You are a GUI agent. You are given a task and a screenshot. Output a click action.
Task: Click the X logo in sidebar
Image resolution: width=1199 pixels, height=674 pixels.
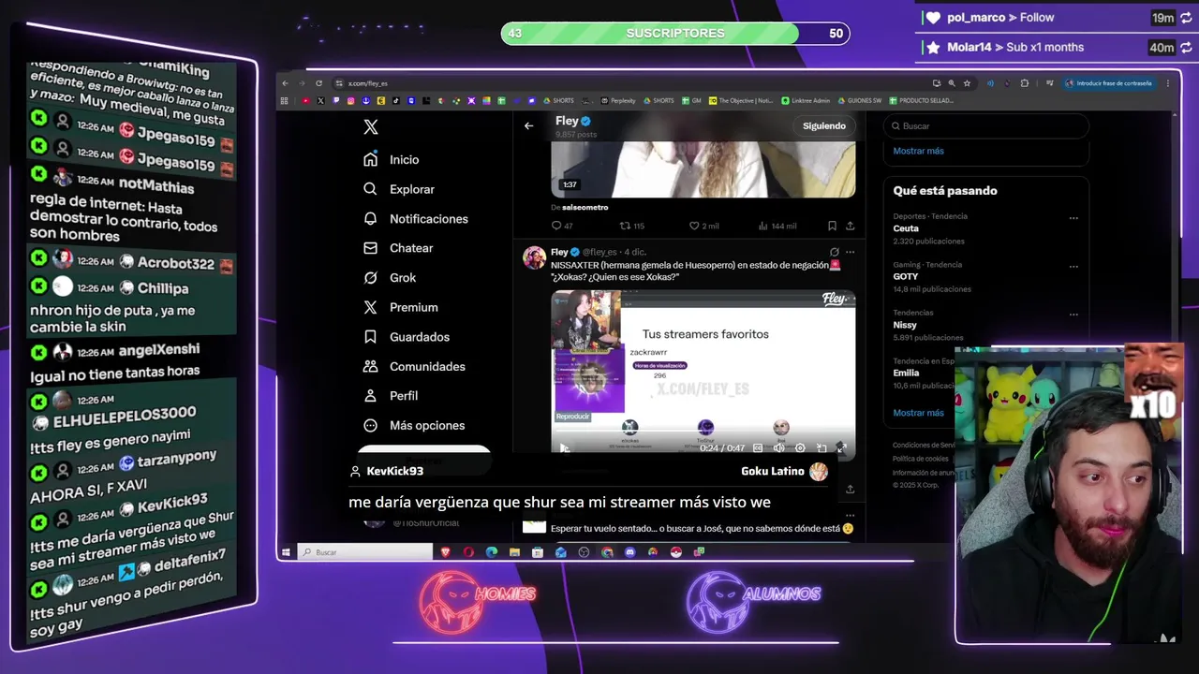pyautogui.click(x=371, y=126)
